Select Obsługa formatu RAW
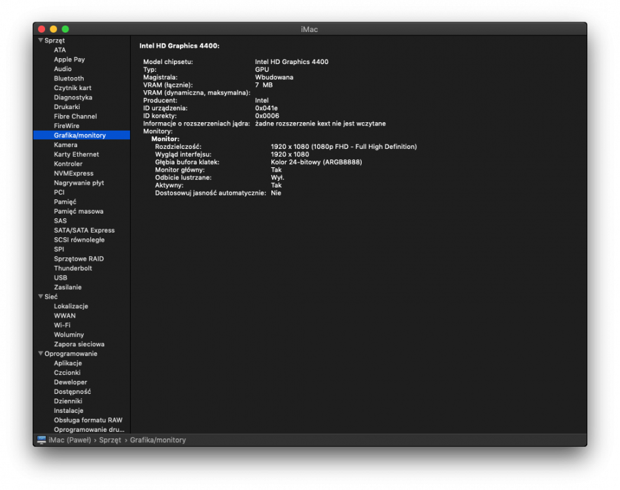Image resolution: width=620 pixels, height=490 pixels. [x=88, y=419]
